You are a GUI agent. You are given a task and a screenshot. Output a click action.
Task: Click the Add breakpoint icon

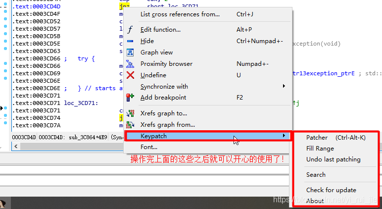(130, 98)
